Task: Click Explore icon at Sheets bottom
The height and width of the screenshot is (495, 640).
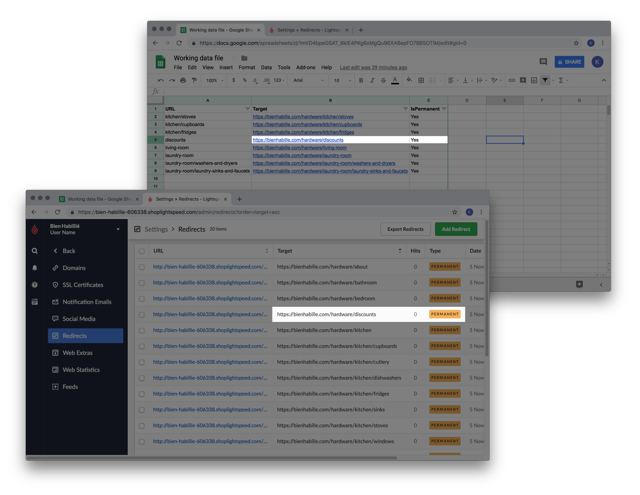Action: (579, 284)
